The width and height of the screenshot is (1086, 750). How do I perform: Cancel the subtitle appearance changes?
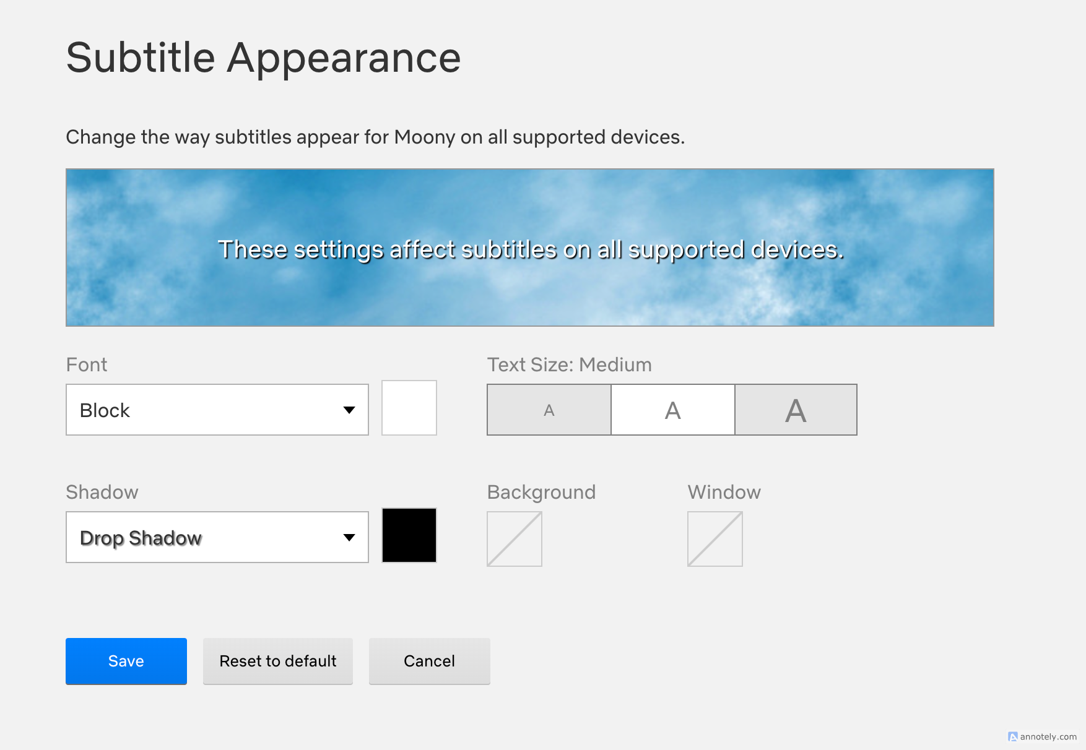click(430, 661)
